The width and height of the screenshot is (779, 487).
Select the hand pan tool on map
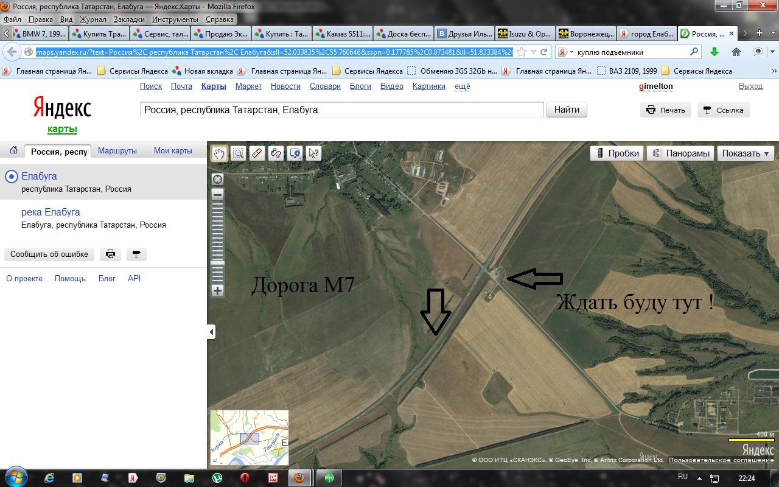tap(220, 153)
